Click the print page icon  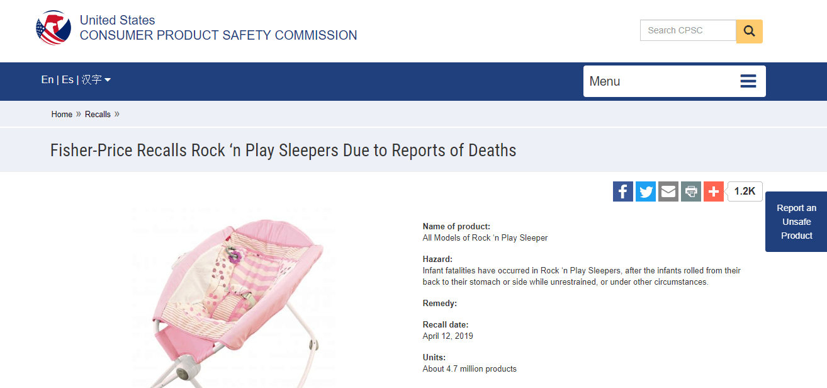691,191
